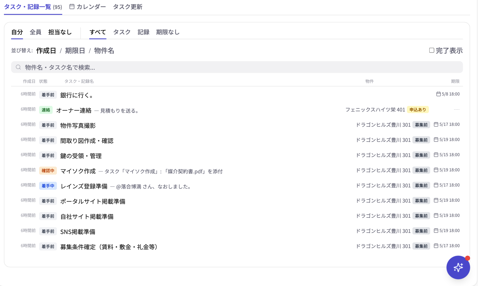Click 募集前 badge on 募集条件確定 row
This screenshot has height=286, width=478.
point(421,246)
